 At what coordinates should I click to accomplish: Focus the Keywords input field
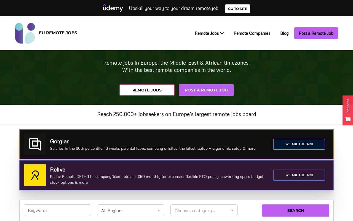[57, 210]
